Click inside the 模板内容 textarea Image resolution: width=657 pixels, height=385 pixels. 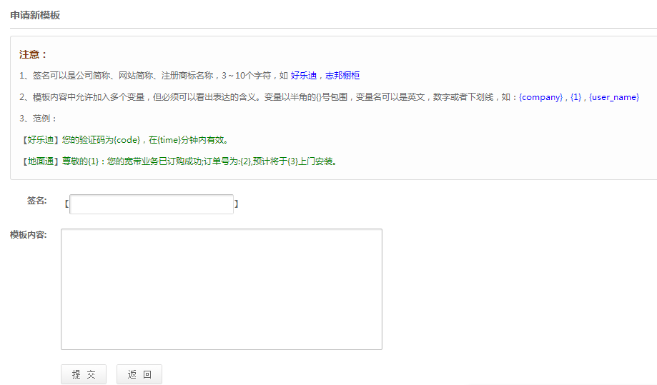coord(221,289)
